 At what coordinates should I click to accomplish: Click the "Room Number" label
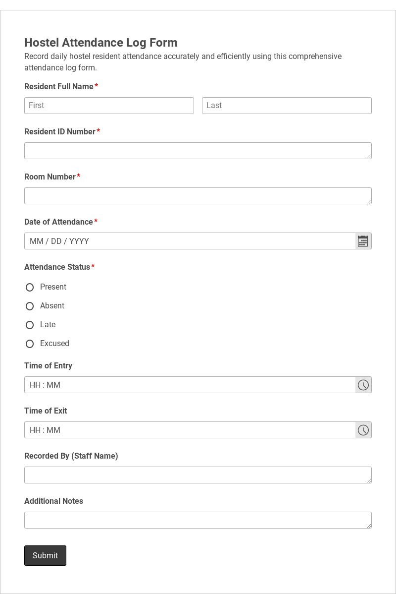point(50,177)
